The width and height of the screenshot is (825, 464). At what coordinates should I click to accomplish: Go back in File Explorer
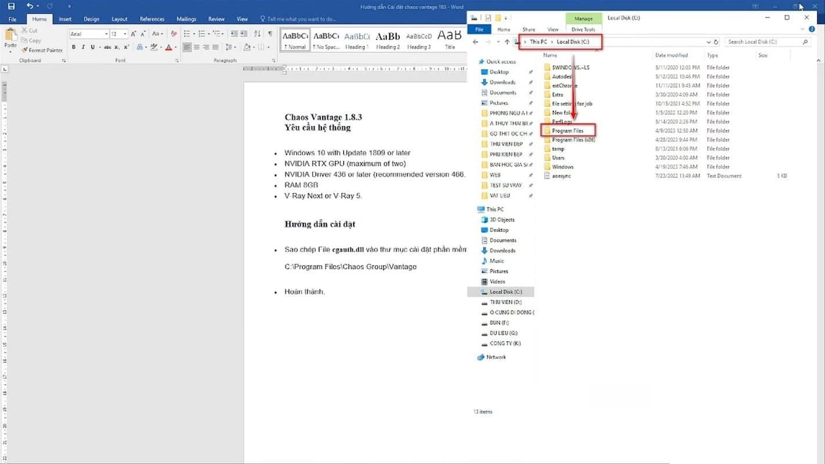pos(476,42)
